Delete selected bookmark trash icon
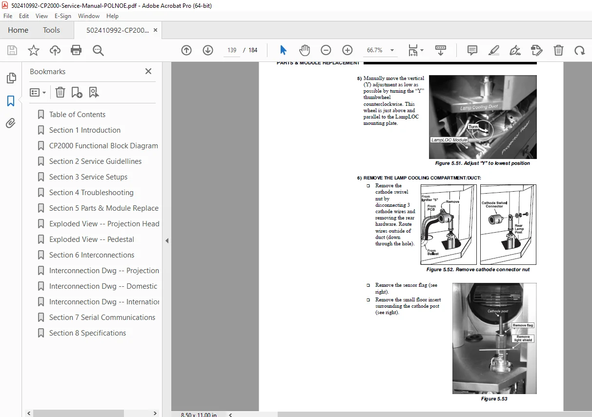Image resolution: width=592 pixels, height=417 pixels. pyautogui.click(x=60, y=92)
